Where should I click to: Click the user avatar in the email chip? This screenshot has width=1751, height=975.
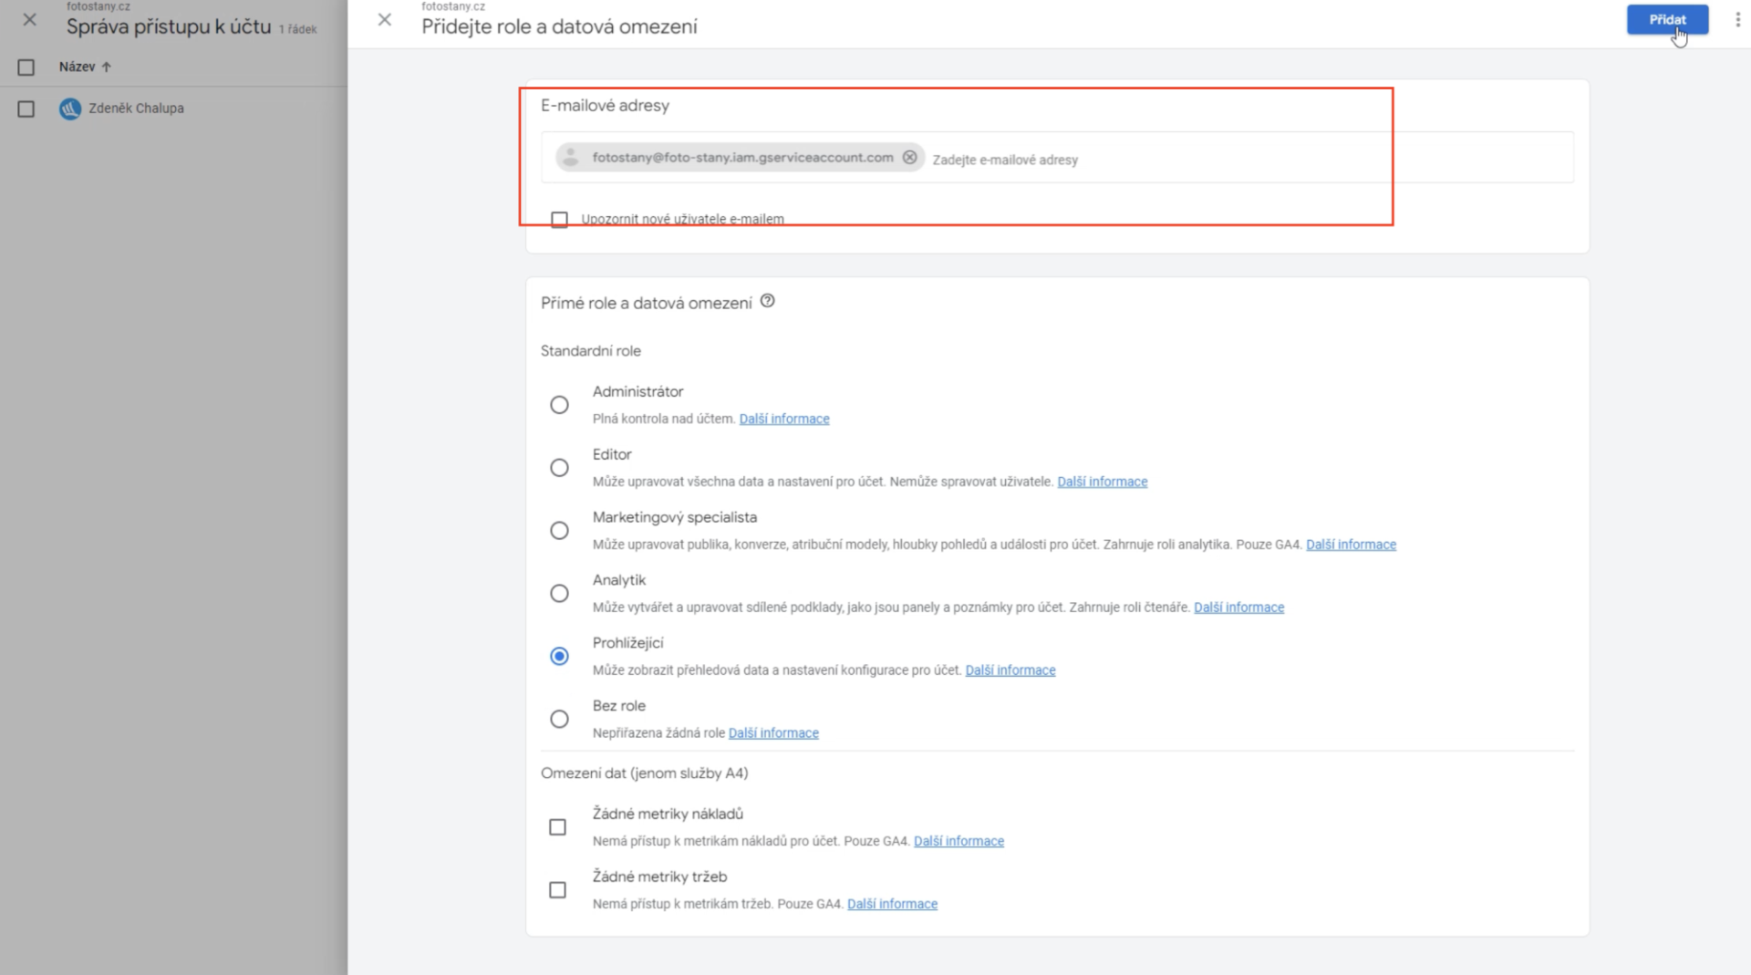pyautogui.click(x=570, y=157)
